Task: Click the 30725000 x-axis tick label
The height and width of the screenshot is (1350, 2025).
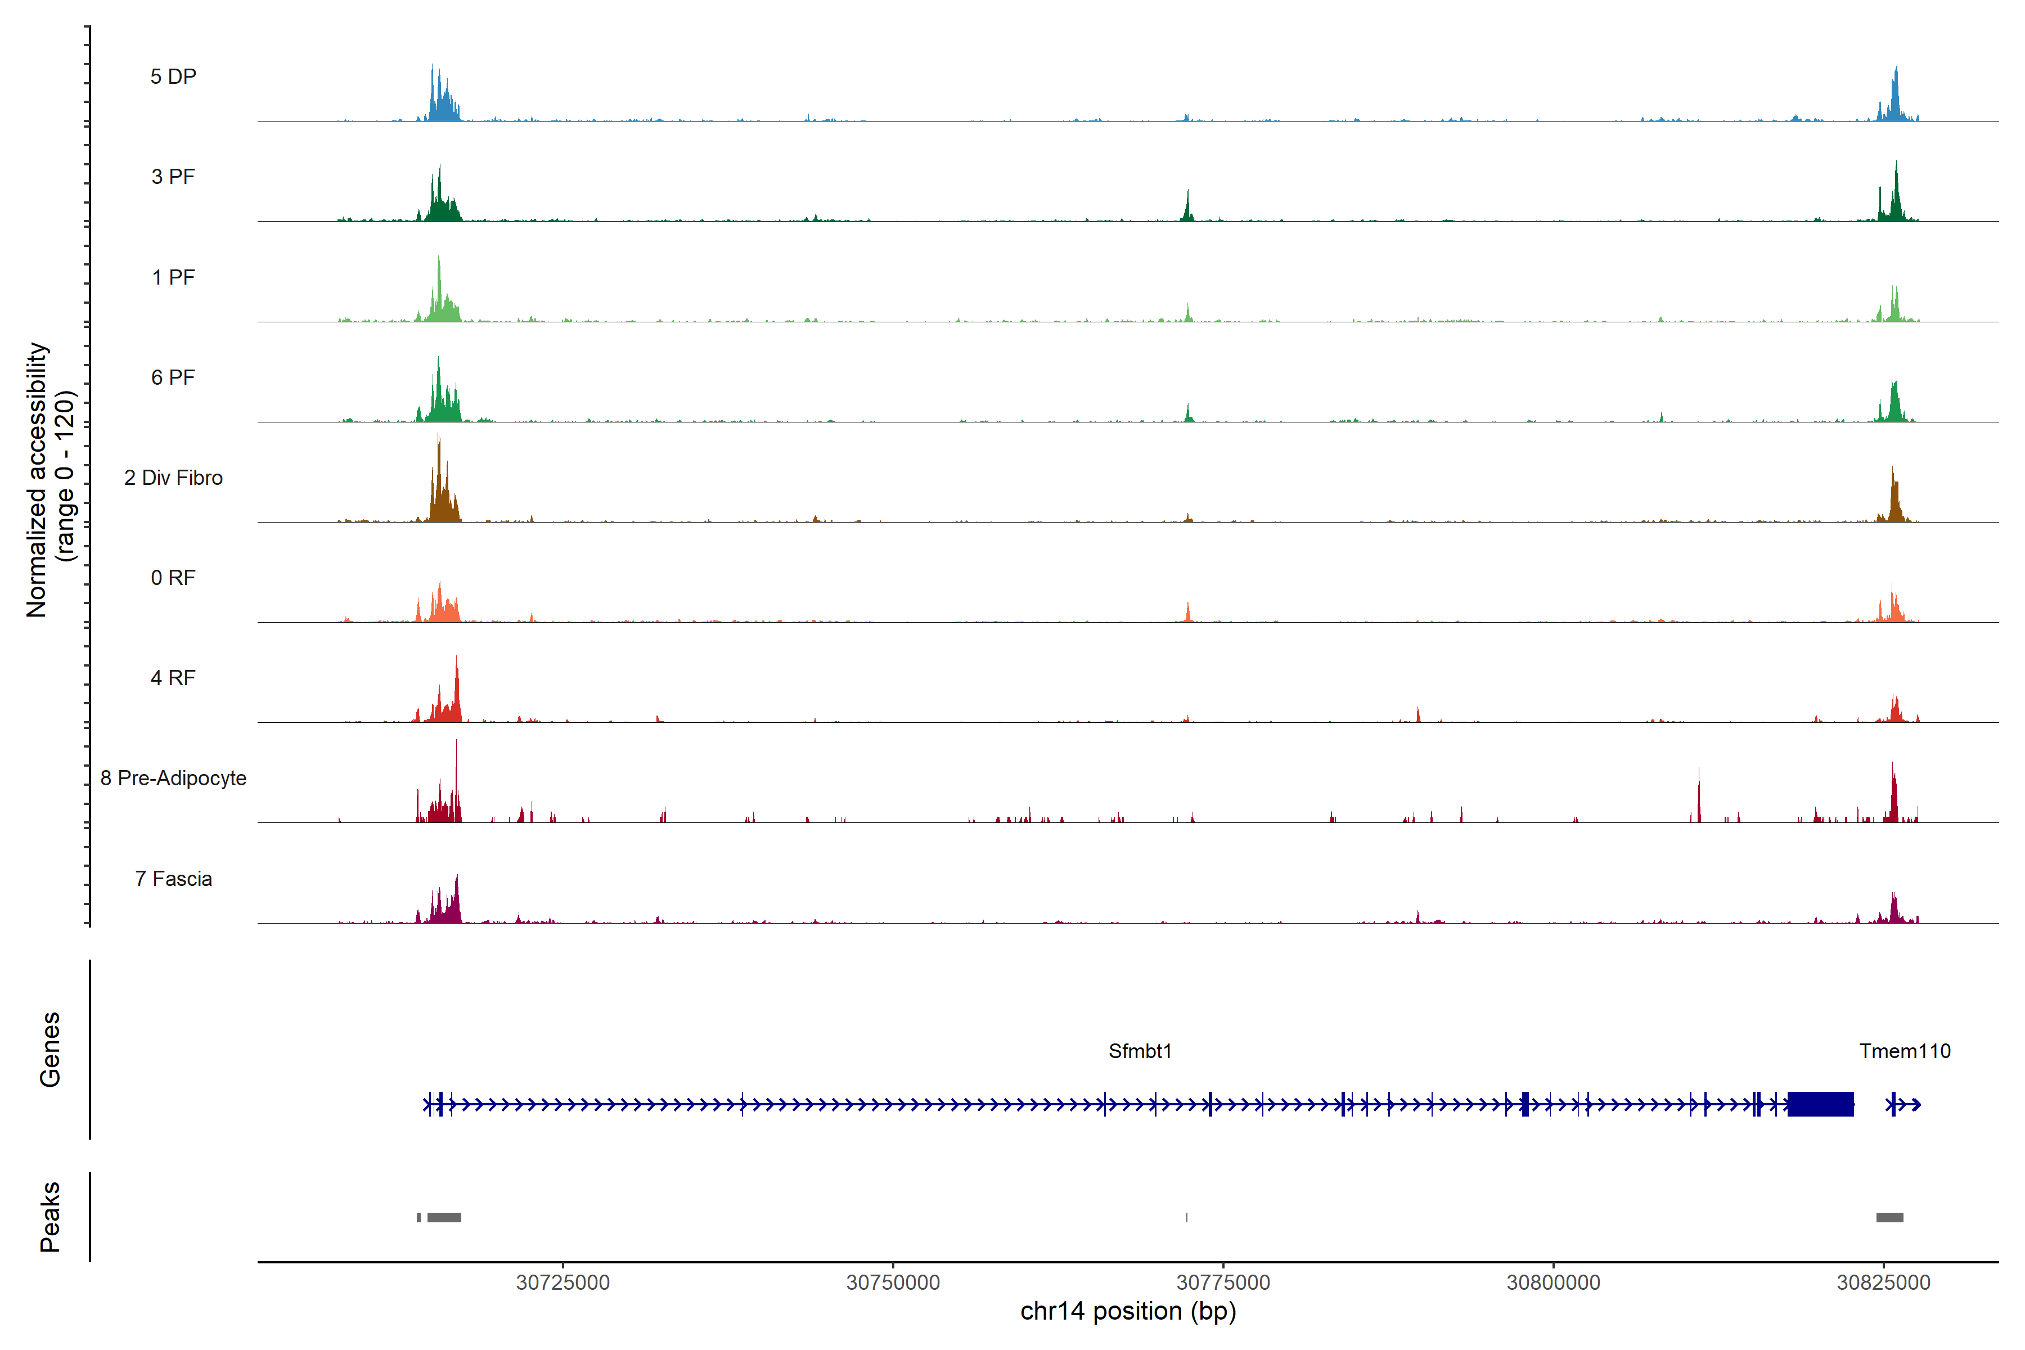Action: click(563, 1282)
